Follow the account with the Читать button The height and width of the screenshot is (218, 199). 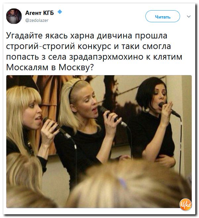[x=163, y=16]
